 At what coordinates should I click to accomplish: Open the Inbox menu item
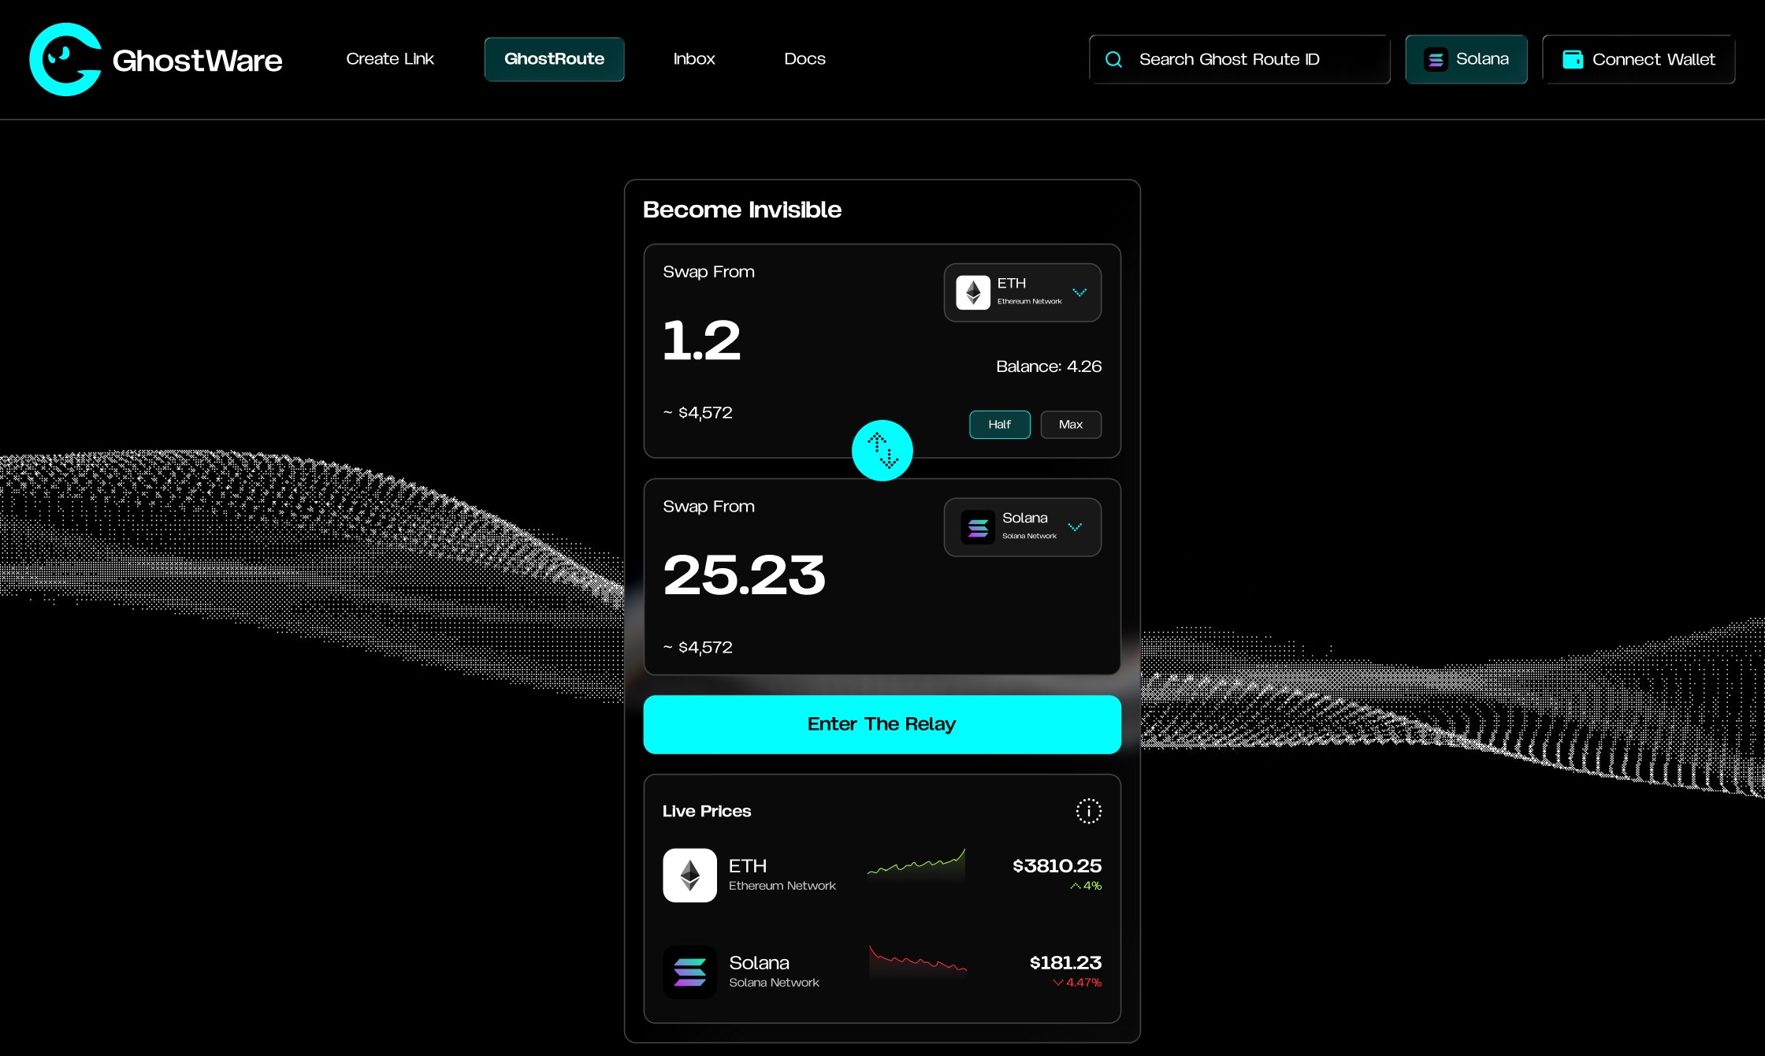[693, 58]
